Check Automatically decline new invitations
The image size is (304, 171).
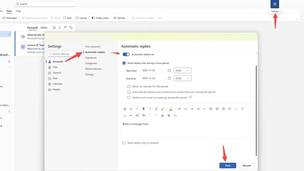click(x=129, y=92)
